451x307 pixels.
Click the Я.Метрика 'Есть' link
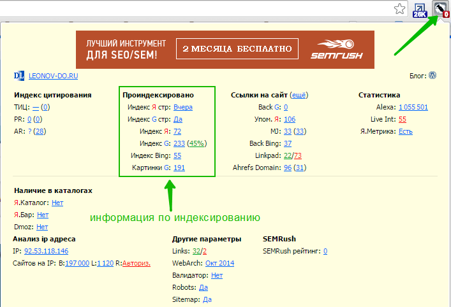coord(405,131)
